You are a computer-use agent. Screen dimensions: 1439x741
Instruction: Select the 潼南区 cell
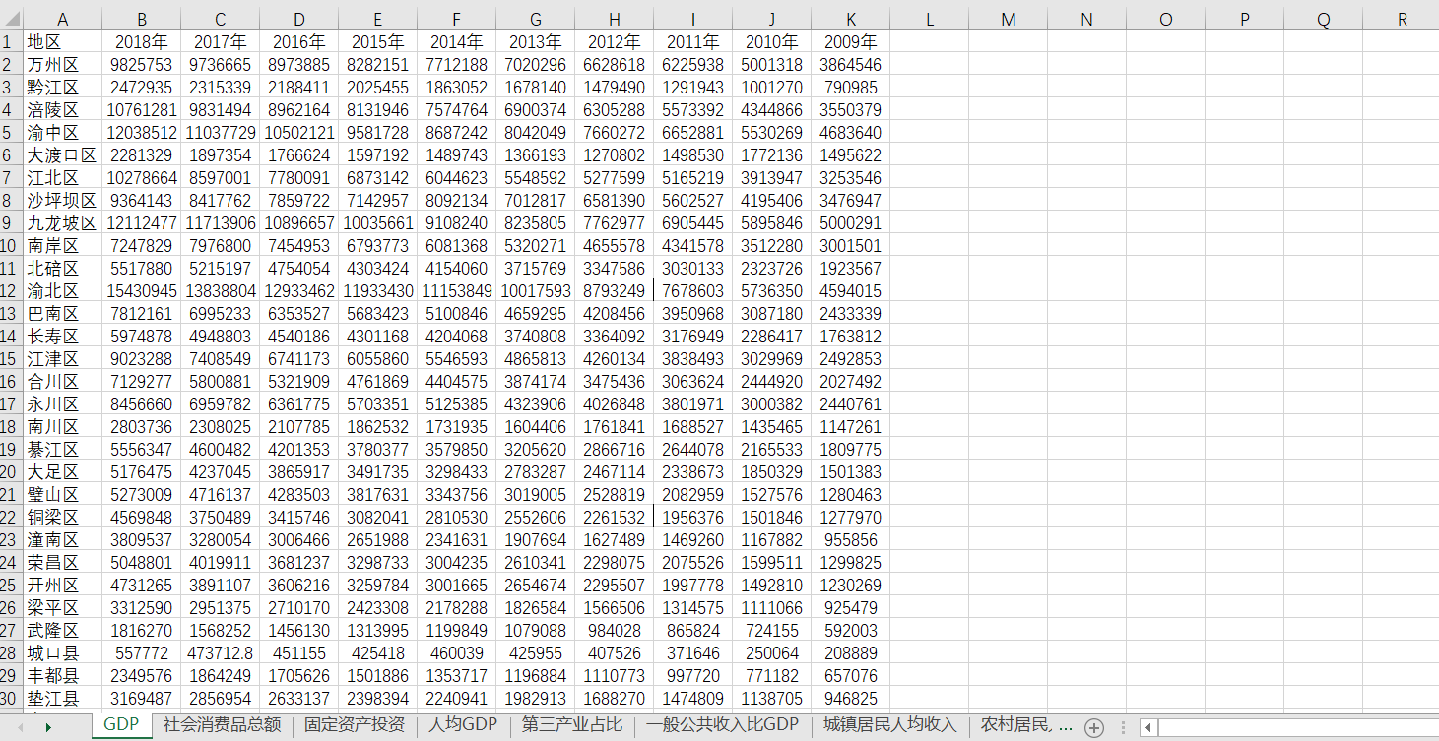pos(62,540)
